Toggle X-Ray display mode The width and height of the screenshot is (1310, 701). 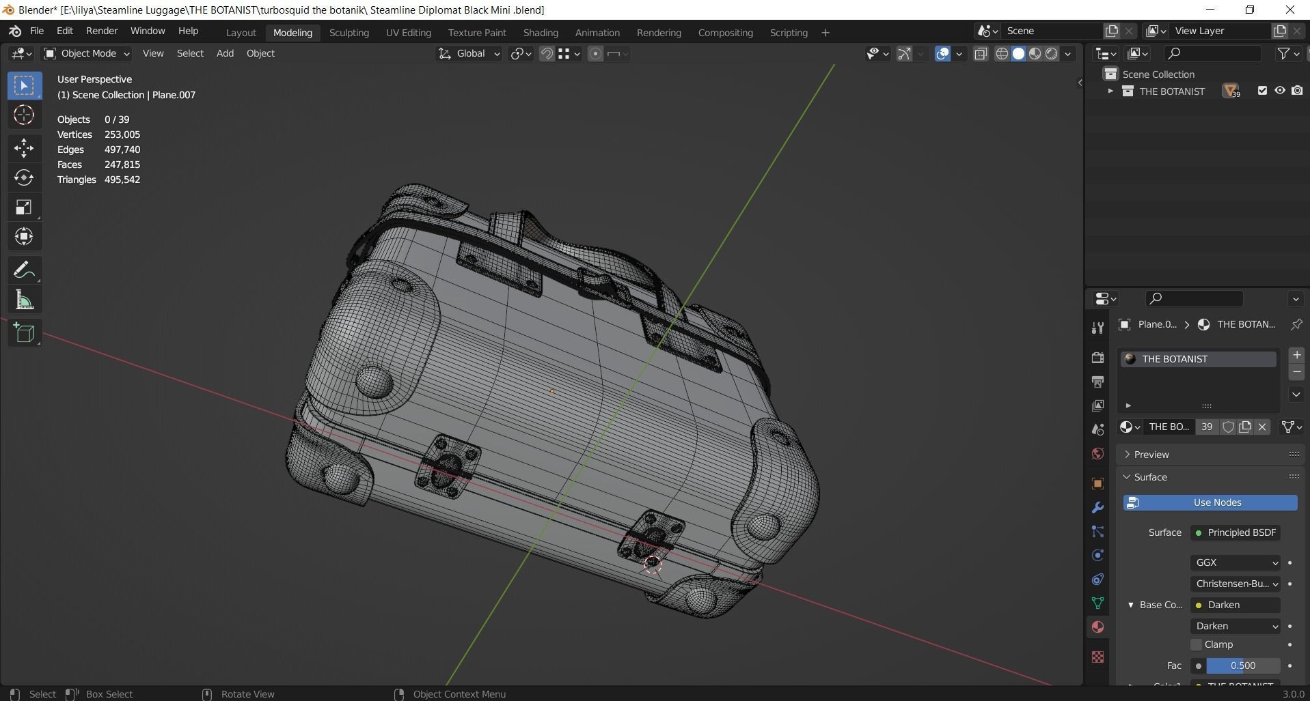tap(981, 53)
